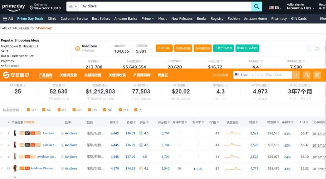Click the ASIN input field
The width and height of the screenshot is (326, 179).
(x=274, y=75)
